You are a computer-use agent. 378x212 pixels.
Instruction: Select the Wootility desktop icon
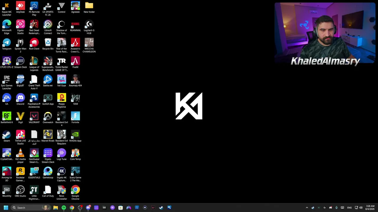(6, 192)
